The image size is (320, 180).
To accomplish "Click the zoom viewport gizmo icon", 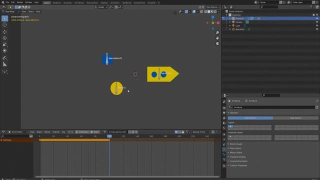I will coord(217,32).
